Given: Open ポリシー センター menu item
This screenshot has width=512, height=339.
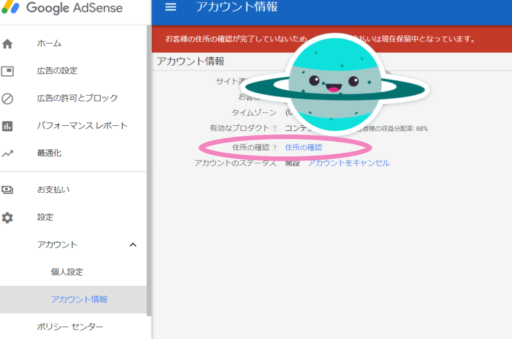Looking at the screenshot, I should pyautogui.click(x=70, y=327).
